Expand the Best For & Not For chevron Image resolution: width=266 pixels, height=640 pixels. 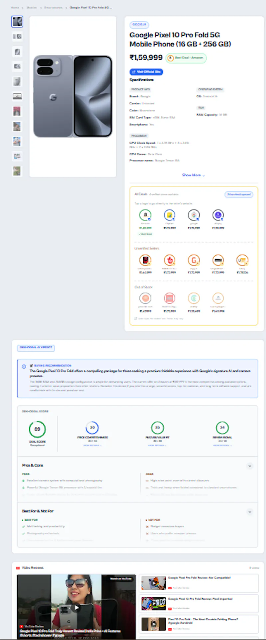[x=250, y=511]
